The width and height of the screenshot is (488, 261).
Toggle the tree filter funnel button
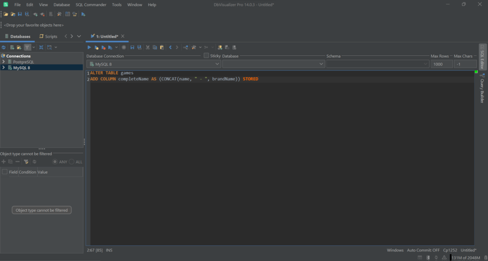[27, 47]
